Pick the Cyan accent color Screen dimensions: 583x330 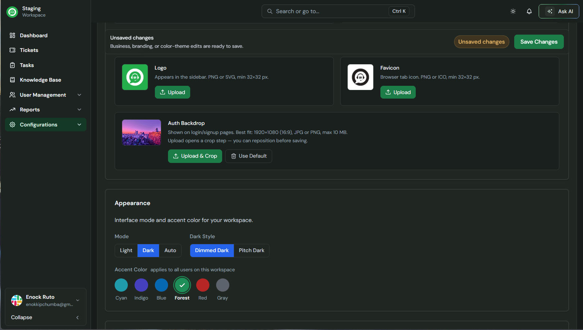[x=121, y=285]
